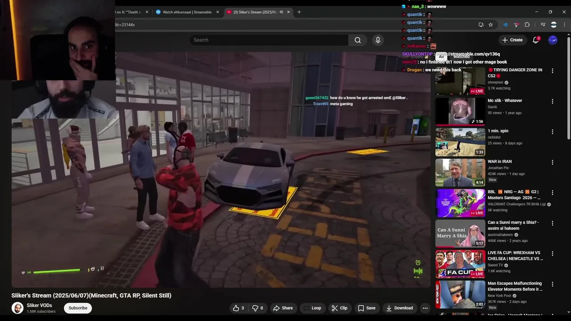571x321 pixels.
Task: Select the 'All' filter chip
Action: (441, 57)
